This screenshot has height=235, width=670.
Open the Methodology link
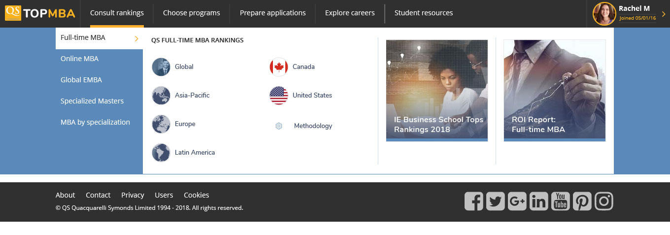(313, 126)
